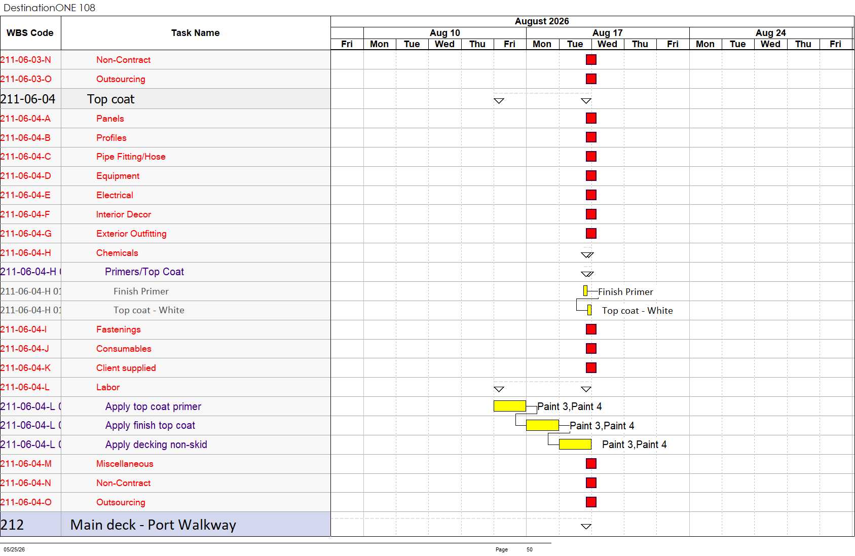The width and height of the screenshot is (855, 556).
Task: Select the Aug 24 week header
Action: coord(771,33)
